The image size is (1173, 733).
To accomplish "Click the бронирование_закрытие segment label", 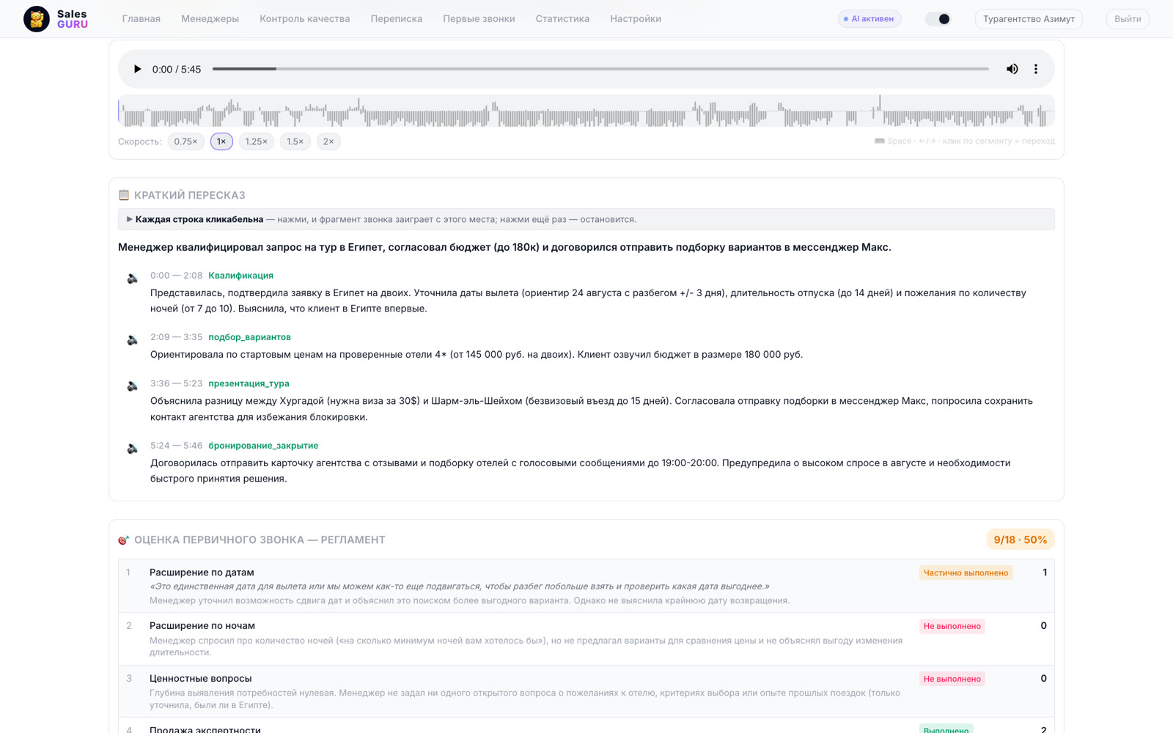I will point(263,446).
